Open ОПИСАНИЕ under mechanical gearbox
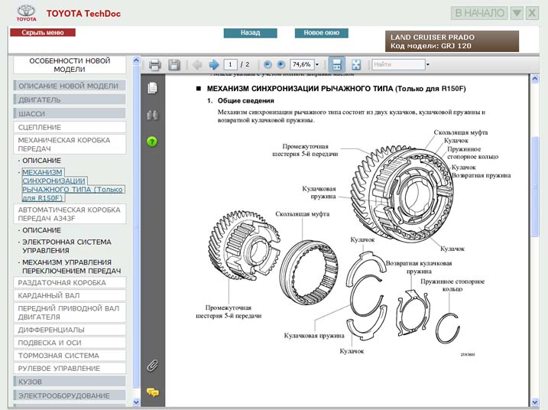Viewport: 548px width, 410px height. pos(41,161)
